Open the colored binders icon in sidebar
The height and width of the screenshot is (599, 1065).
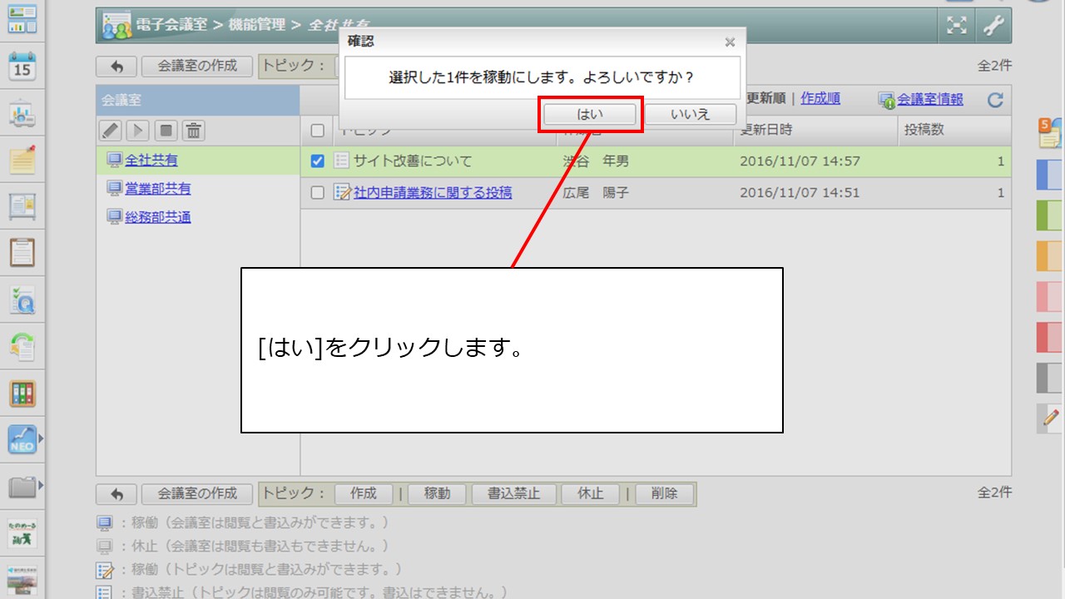(22, 393)
